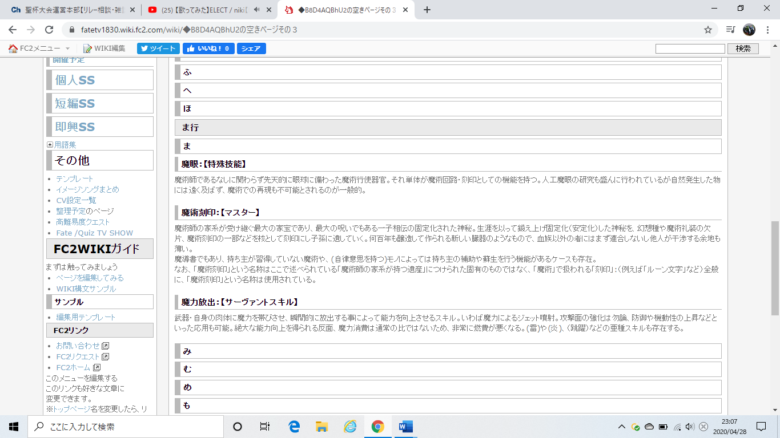Mute the YouTube tab audio icon
780x438 pixels.
(257, 10)
